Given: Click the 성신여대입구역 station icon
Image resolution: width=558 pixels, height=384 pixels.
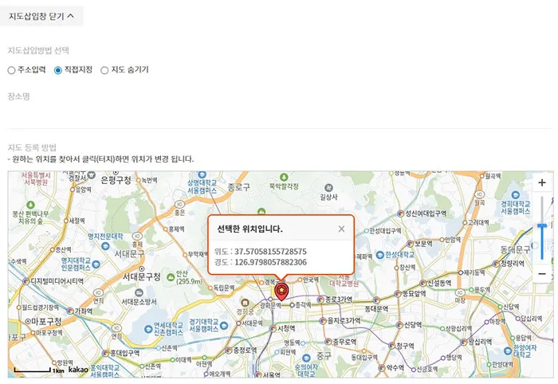Looking at the screenshot, I should pyautogui.click(x=400, y=214).
